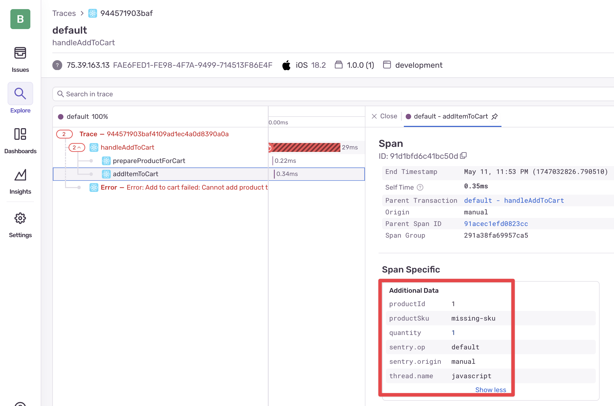
Task: Click React icon on prepareProductForCart row
Action: click(x=106, y=161)
